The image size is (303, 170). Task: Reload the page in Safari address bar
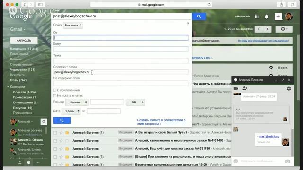(209, 5)
